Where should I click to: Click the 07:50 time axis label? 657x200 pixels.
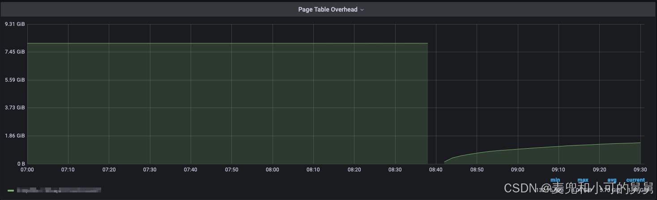pos(231,170)
